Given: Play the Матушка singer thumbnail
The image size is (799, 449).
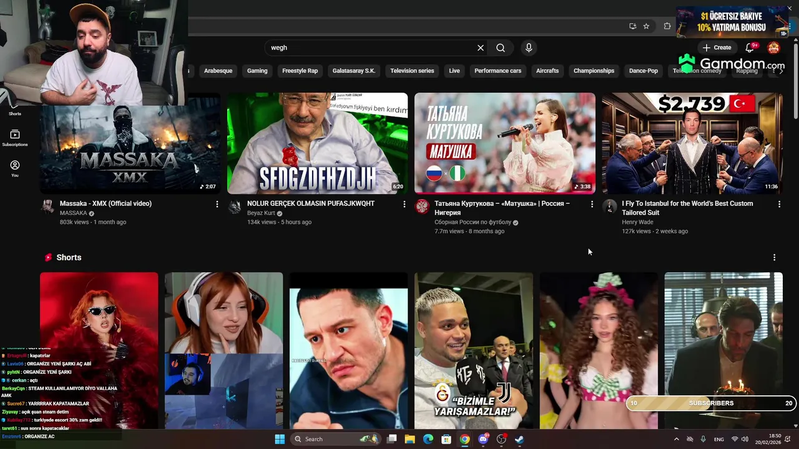Looking at the screenshot, I should tap(505, 143).
